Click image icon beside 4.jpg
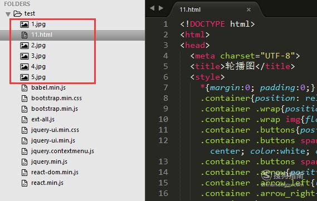317x201 pixels. coord(25,67)
